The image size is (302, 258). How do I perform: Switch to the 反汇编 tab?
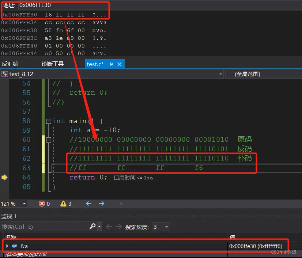10,64
